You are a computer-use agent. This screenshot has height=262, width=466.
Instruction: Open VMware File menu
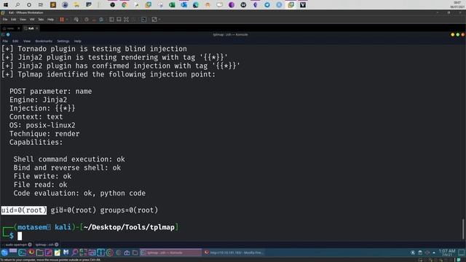(5, 20)
